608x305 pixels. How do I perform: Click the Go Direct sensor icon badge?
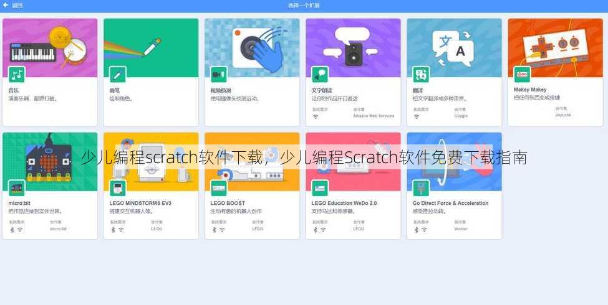pyautogui.click(x=421, y=188)
